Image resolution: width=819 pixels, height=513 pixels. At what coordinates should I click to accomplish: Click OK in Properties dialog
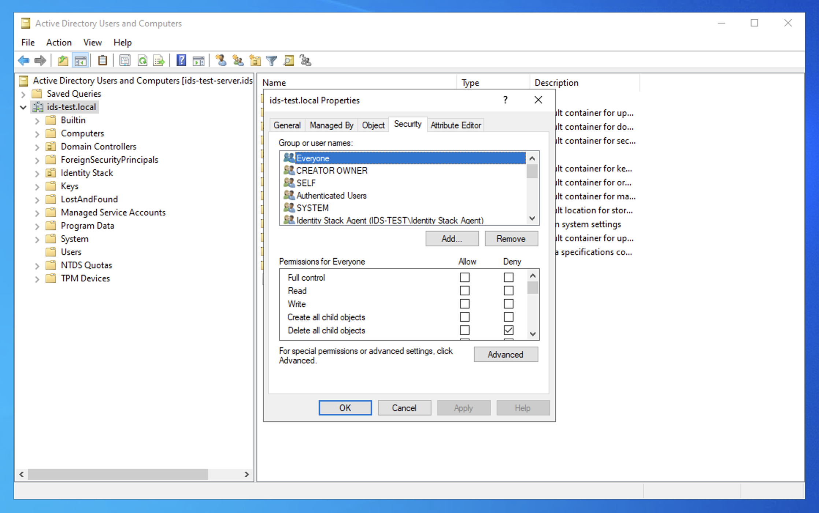[x=345, y=408]
